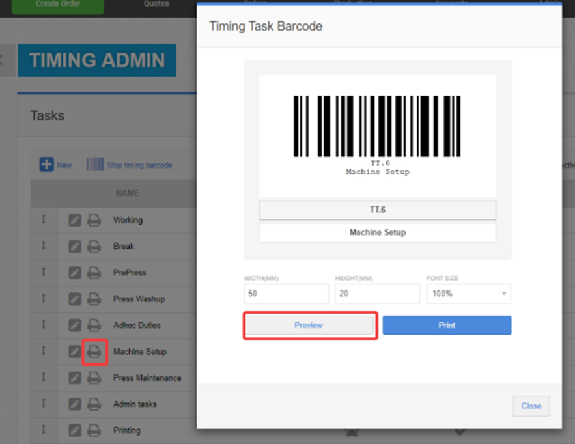
Task: Edit the Press Washup task
Action: (x=75, y=299)
